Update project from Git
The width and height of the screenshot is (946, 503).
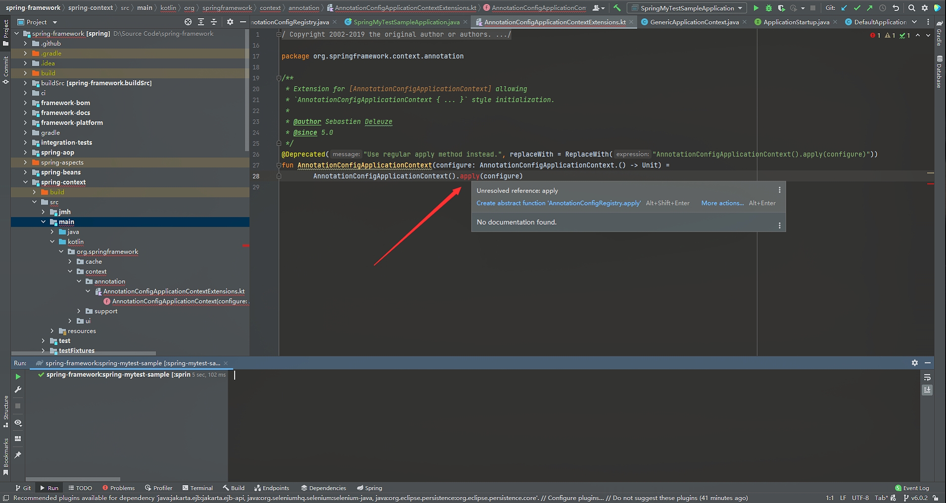[843, 8]
